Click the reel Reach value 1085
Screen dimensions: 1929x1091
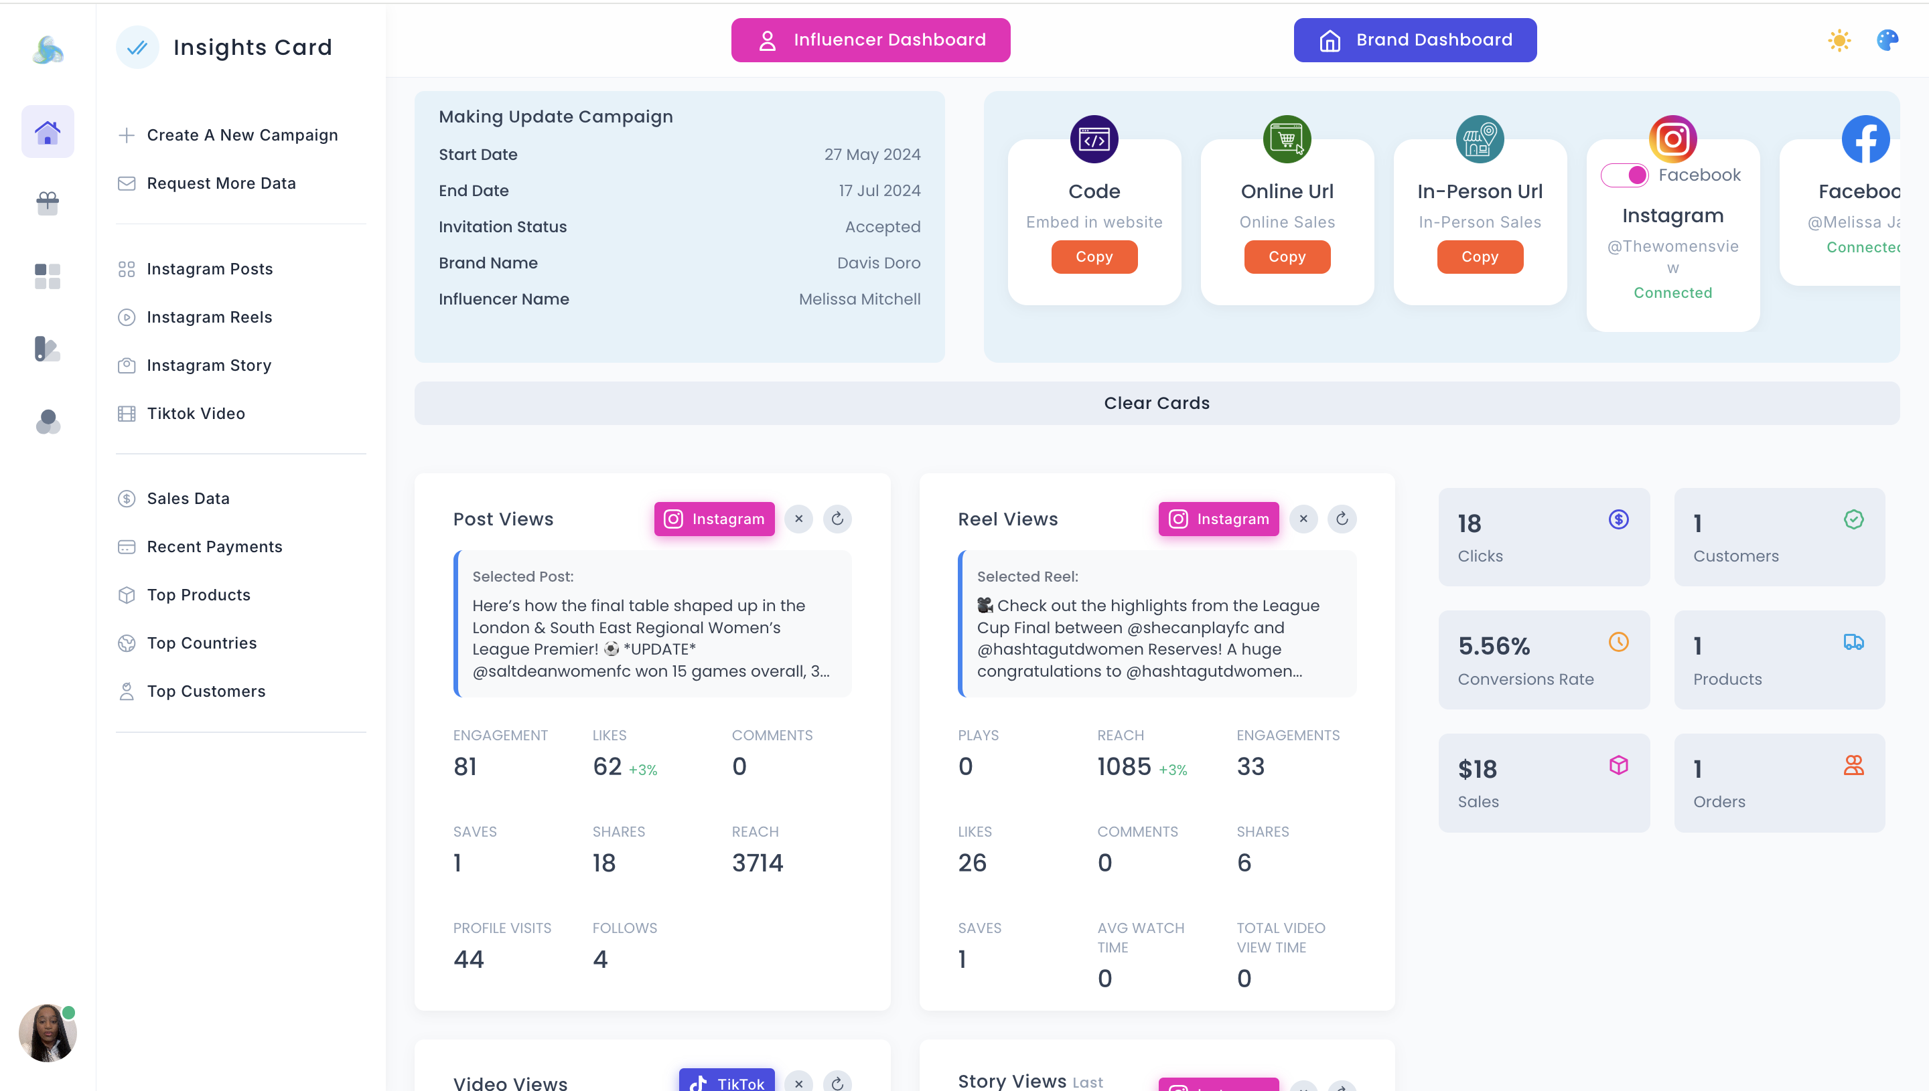pyautogui.click(x=1124, y=766)
